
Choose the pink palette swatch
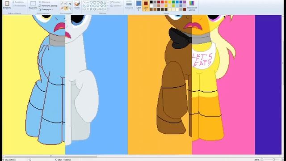pyautogui.click(x=162, y=6)
